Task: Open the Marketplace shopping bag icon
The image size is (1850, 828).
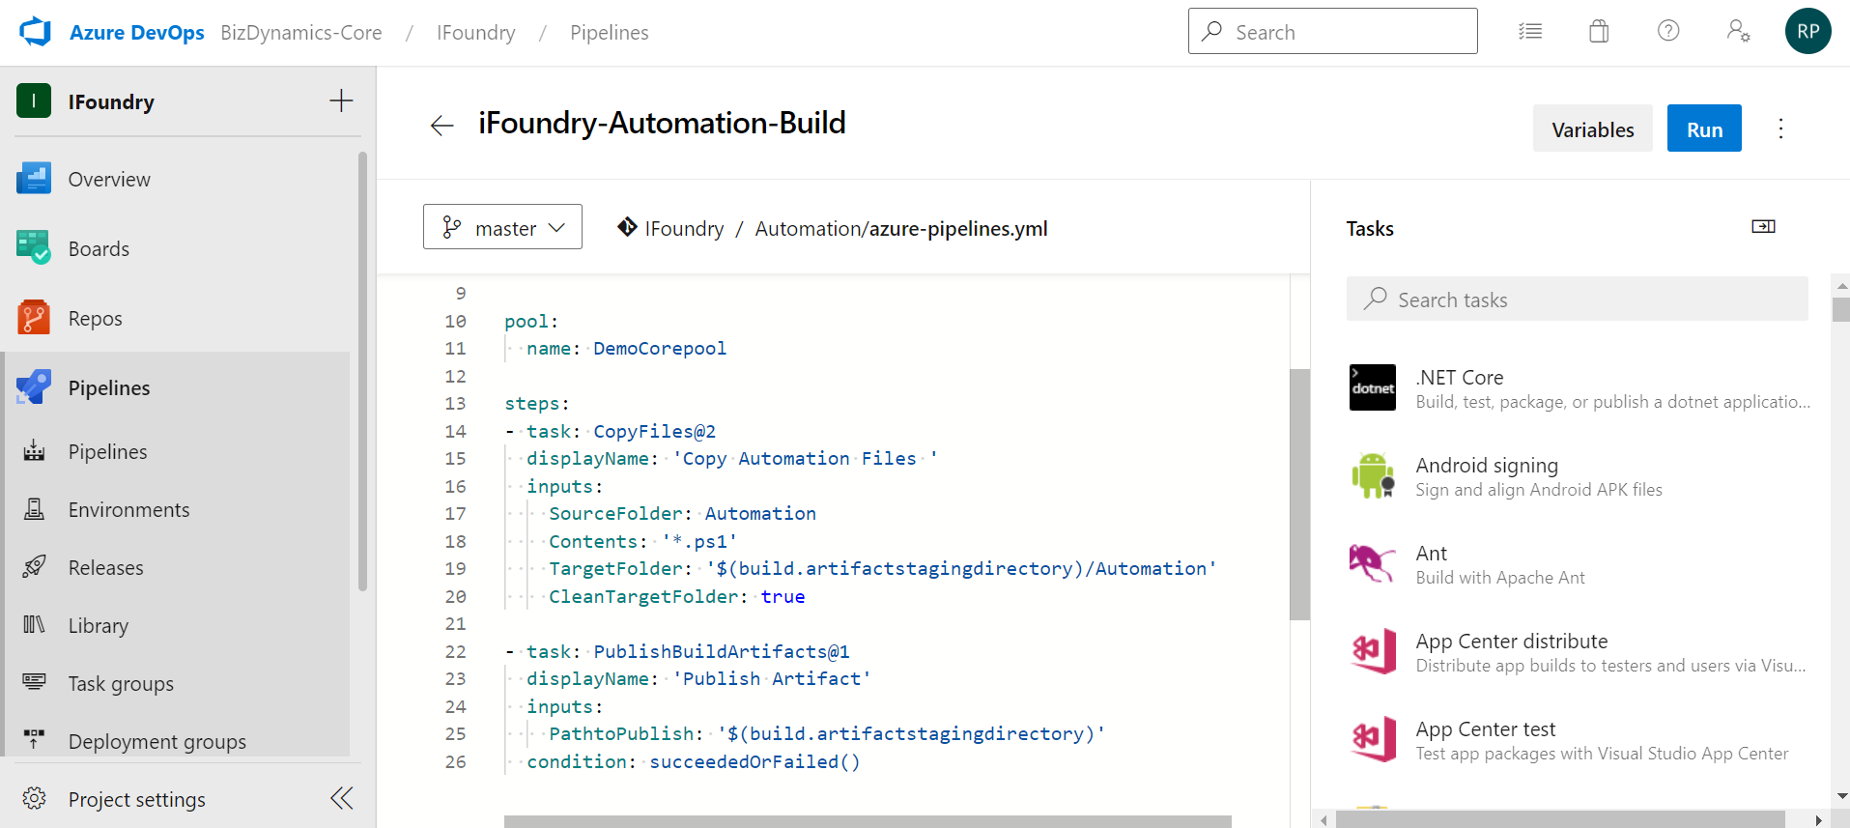Action: (x=1599, y=32)
